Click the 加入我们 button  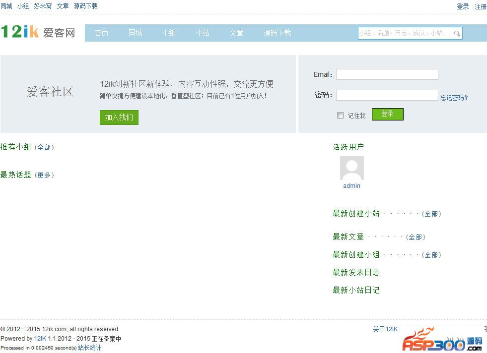[119, 117]
